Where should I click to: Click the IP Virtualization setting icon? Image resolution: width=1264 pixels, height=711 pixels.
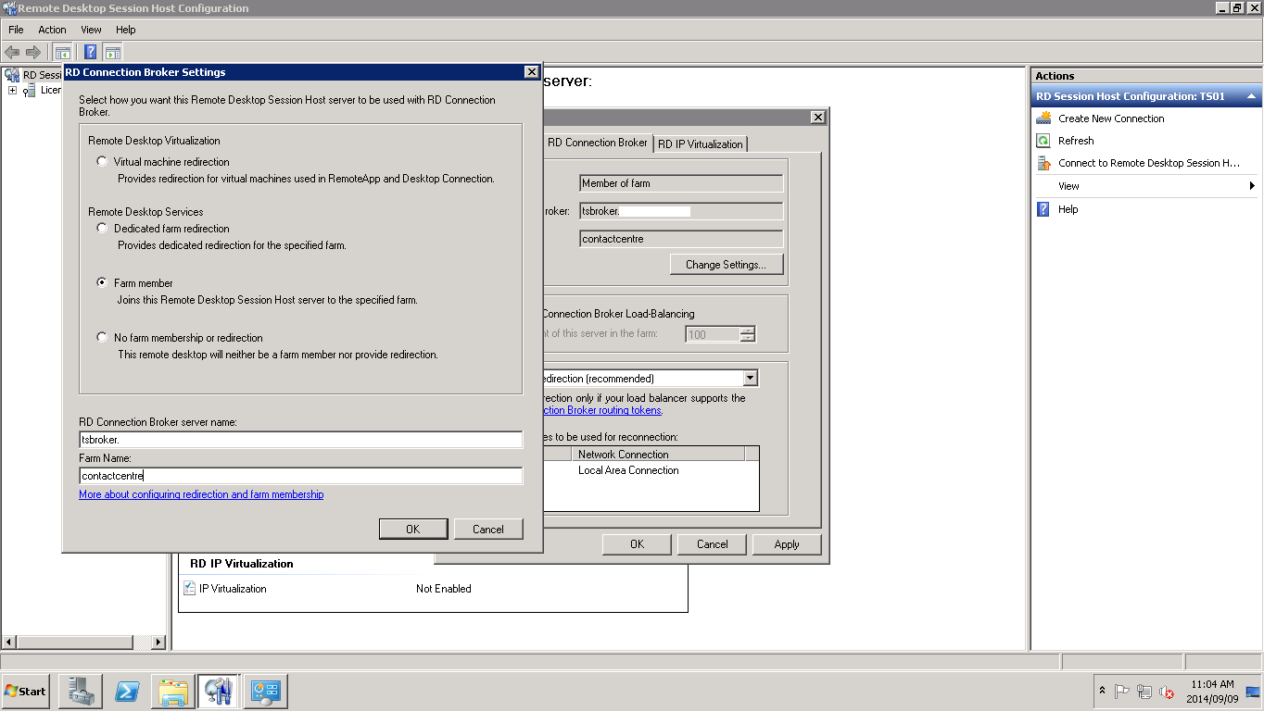(x=190, y=588)
